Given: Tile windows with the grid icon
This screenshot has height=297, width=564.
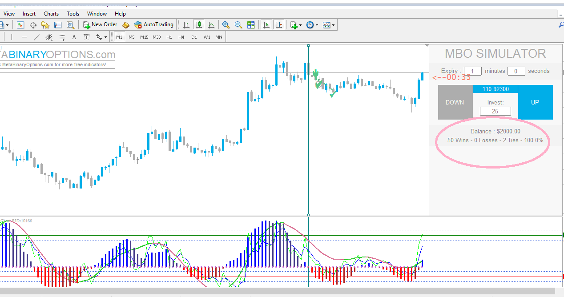Looking at the screenshot, I should coord(251,25).
